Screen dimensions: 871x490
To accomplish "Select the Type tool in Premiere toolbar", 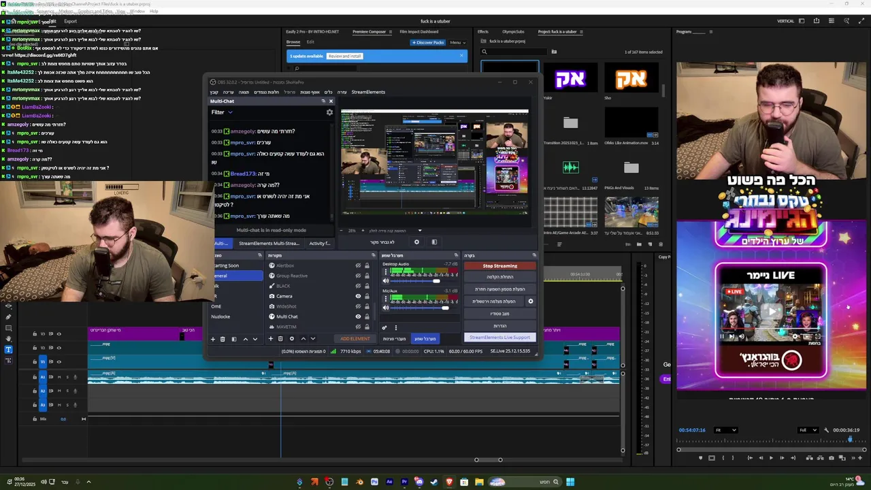I will pos(8,350).
